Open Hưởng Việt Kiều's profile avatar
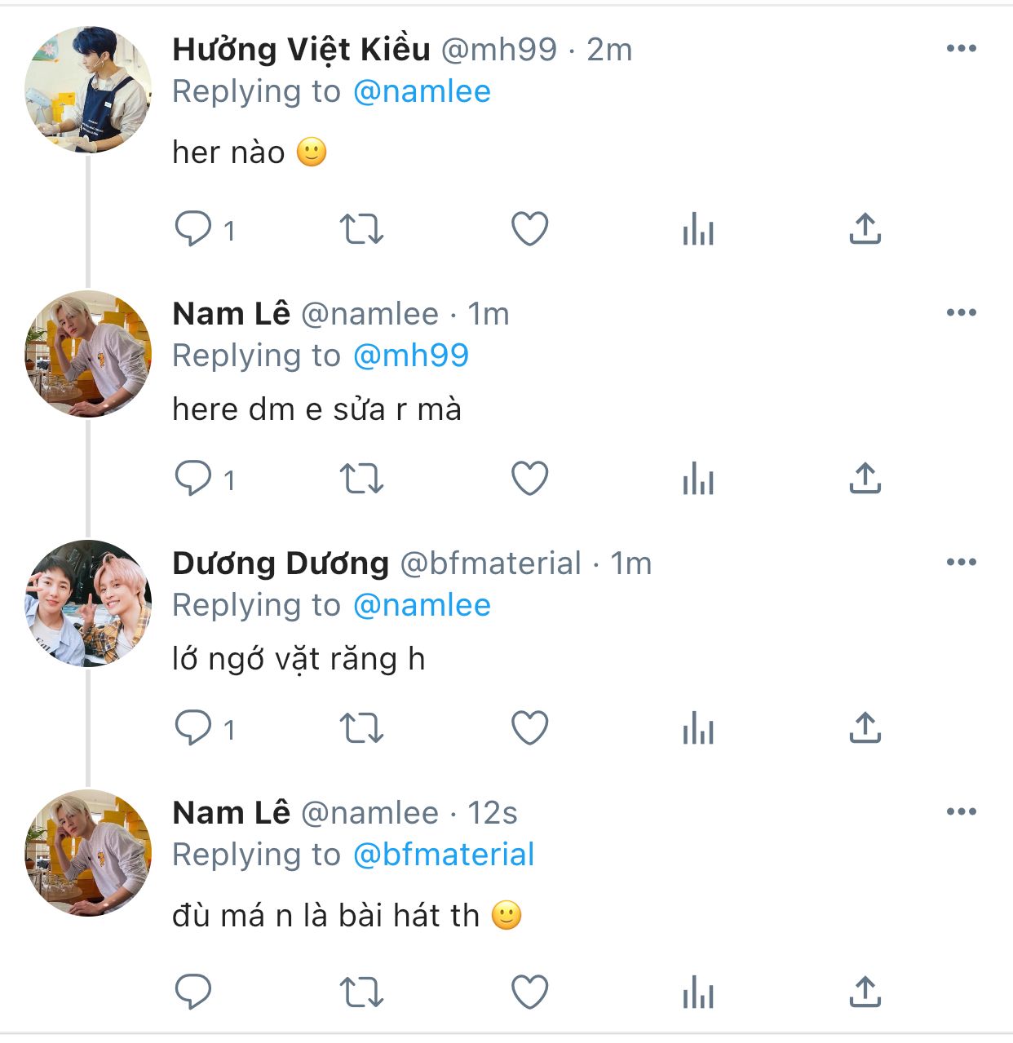Image resolution: width=1013 pixels, height=1043 pixels. (x=88, y=90)
